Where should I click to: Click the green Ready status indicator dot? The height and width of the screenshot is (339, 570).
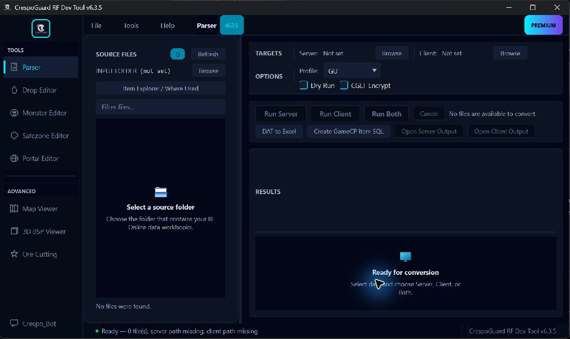(97, 331)
